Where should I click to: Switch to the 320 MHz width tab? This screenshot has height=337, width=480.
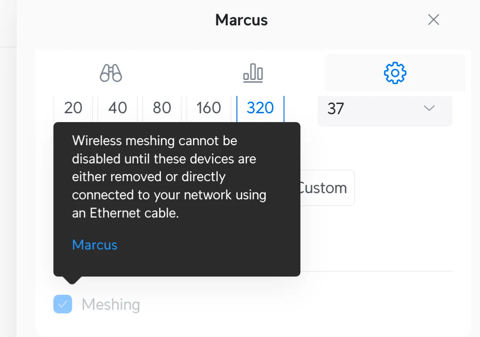pyautogui.click(x=260, y=107)
